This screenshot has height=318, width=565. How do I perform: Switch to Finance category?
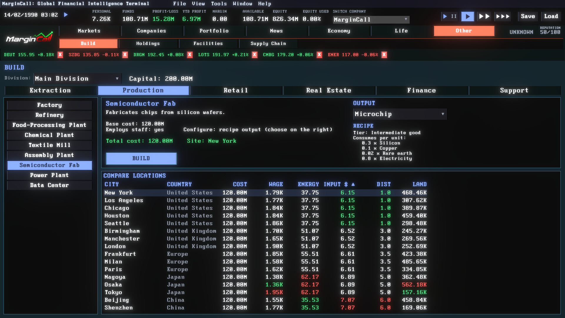(x=421, y=90)
